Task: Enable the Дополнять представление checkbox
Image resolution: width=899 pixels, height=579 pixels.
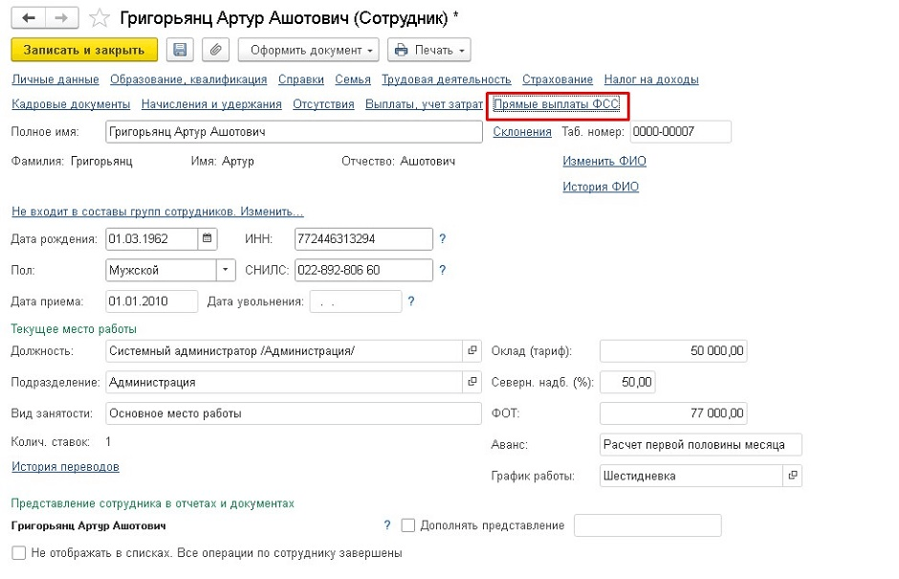Action: (408, 525)
